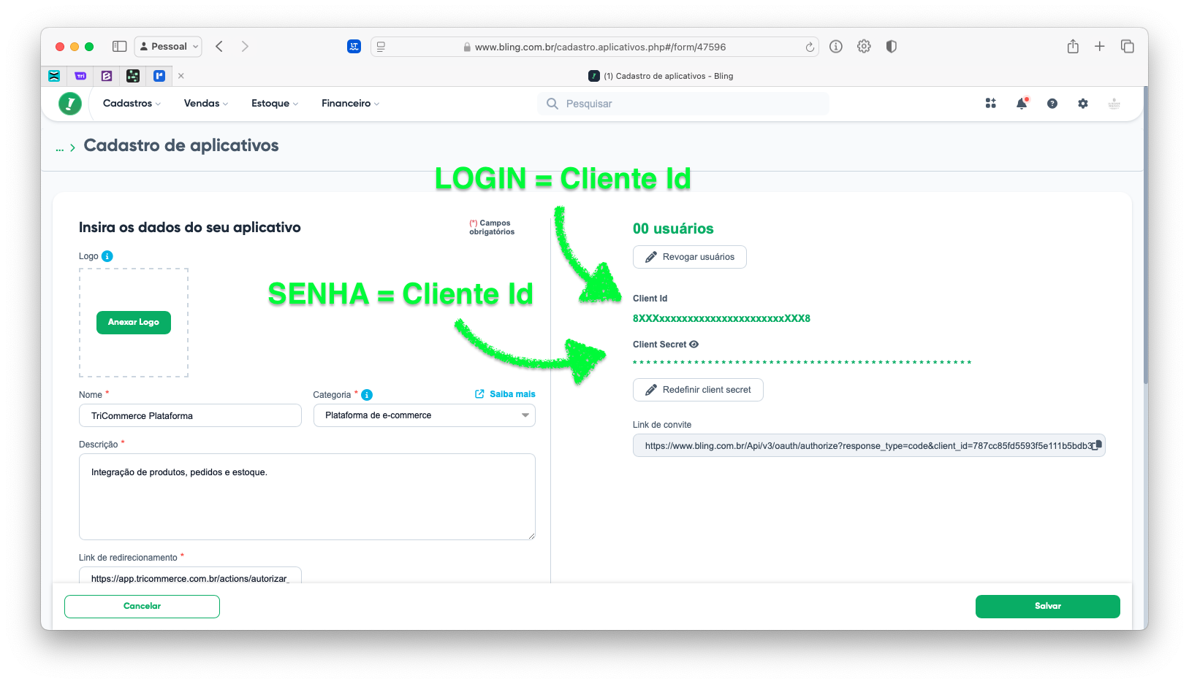Expand the Vendas menu
This screenshot has width=1189, height=684.
[206, 104]
